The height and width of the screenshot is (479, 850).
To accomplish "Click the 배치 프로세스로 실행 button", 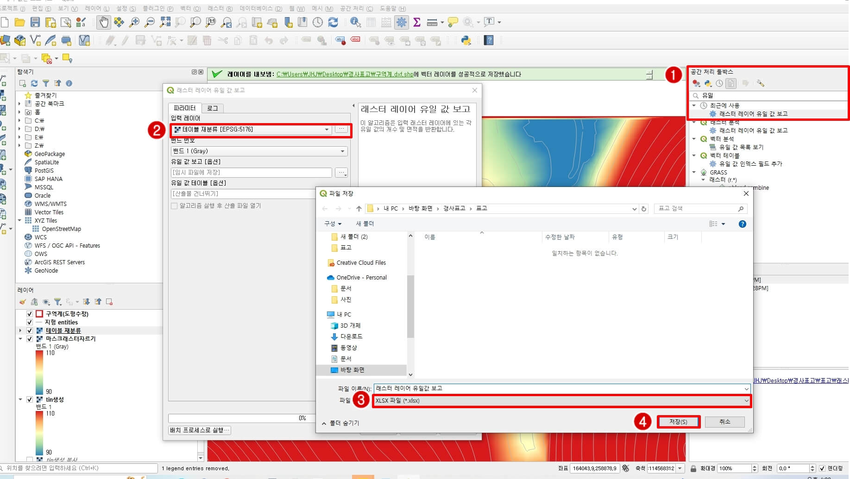I will click(200, 430).
